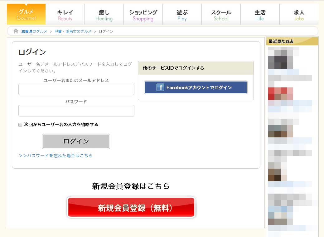Click the 新規会員登録はこちら heading text
The height and width of the screenshot is (237, 324).
pyautogui.click(x=131, y=186)
